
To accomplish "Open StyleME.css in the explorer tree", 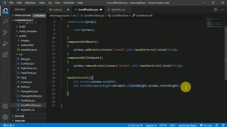I will pyautogui.click(x=28, y=110).
